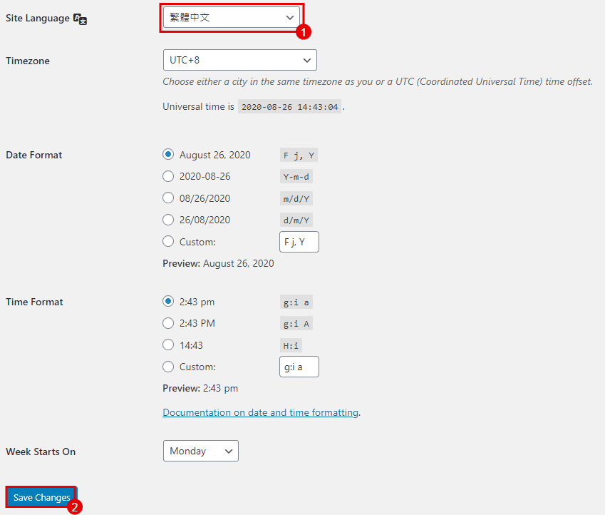Select the 2:43 pm lowercase time format
Image resolution: width=605 pixels, height=515 pixels.
pos(168,301)
